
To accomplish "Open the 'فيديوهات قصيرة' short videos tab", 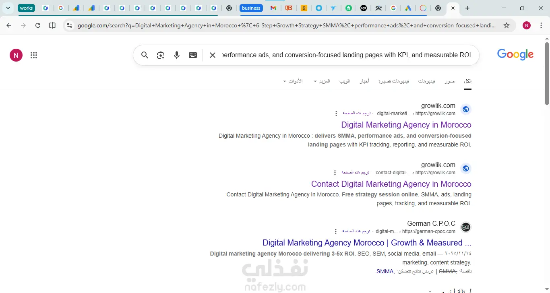I will coord(393,81).
